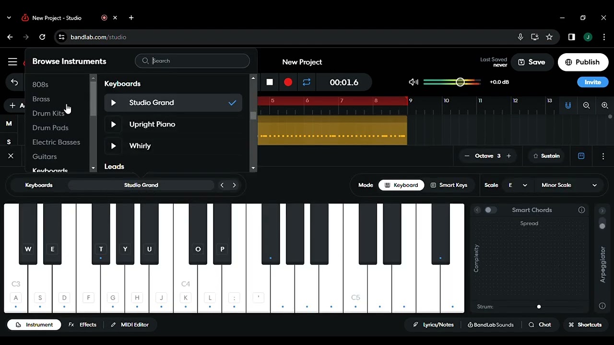The height and width of the screenshot is (345, 614).
Task: Zoom in the timeline with plus magnifier
Action: [605, 105]
